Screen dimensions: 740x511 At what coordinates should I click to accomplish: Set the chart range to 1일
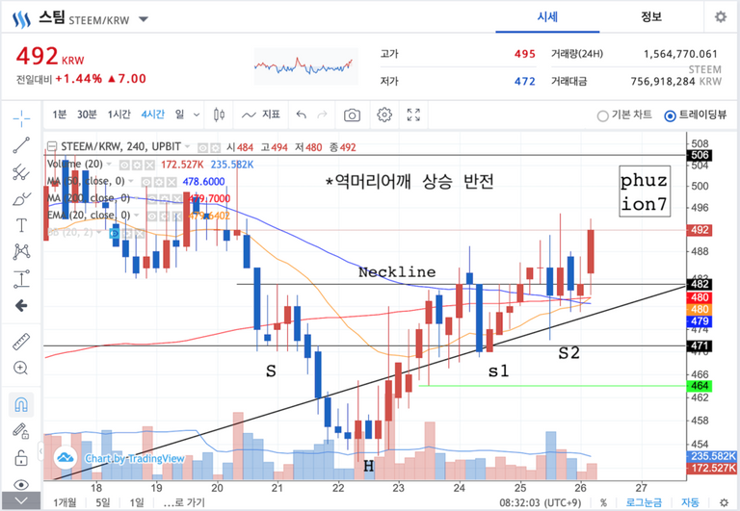tap(137, 502)
